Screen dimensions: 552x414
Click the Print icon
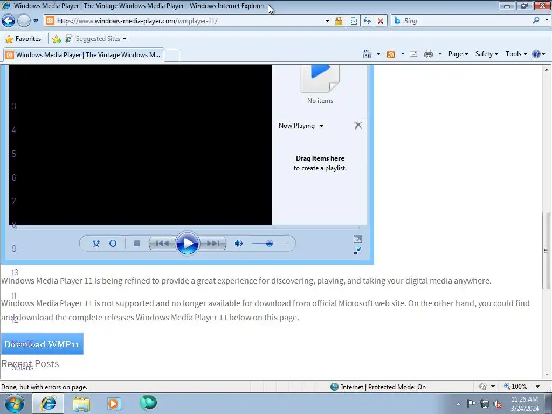(x=429, y=54)
